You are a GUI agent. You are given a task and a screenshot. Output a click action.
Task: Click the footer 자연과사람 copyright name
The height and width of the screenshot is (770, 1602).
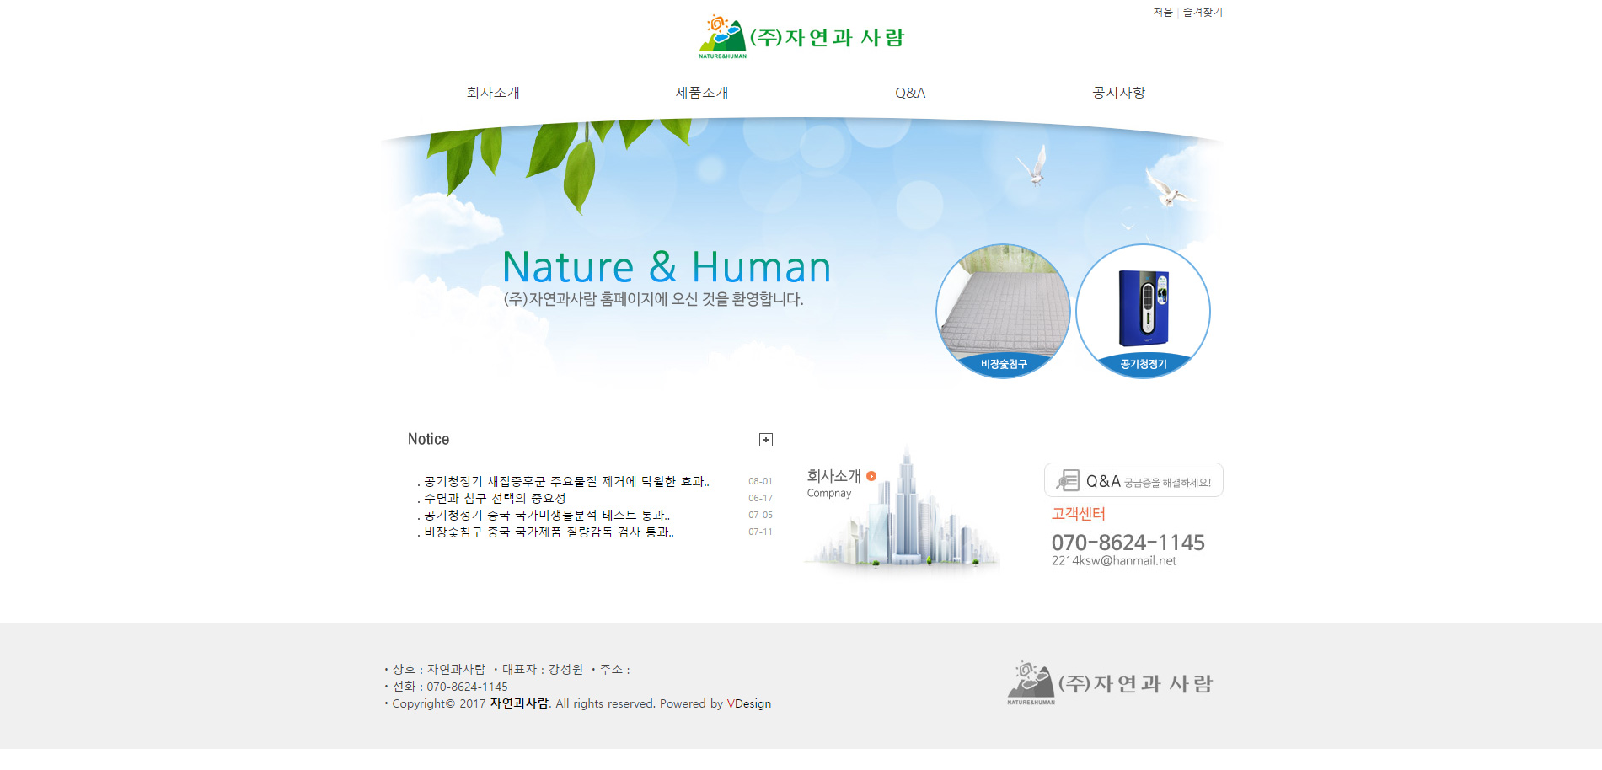[519, 703]
